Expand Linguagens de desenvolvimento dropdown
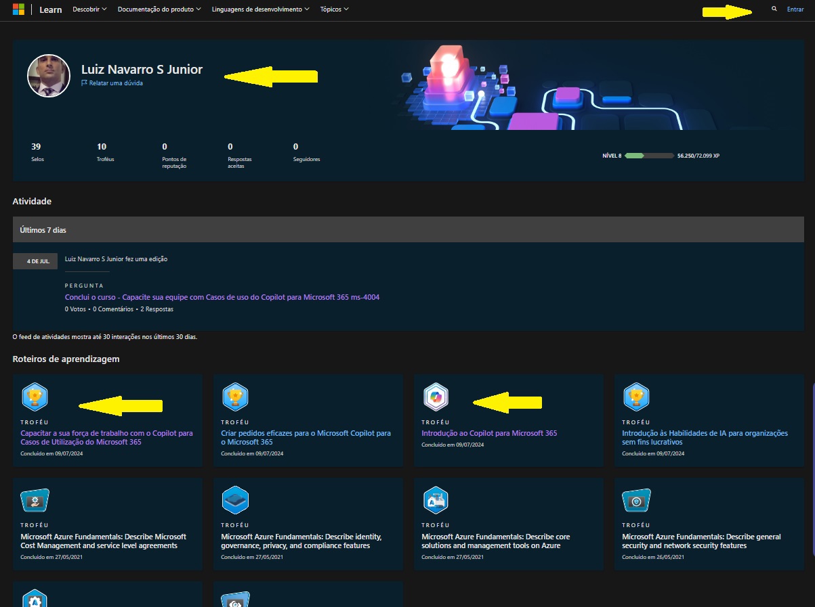This screenshot has height=607, width=815. coord(261,9)
